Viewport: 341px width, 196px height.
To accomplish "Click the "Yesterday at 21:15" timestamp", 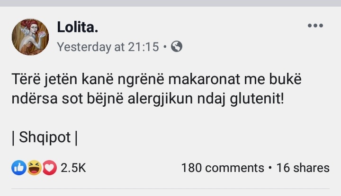I will click(108, 47).
